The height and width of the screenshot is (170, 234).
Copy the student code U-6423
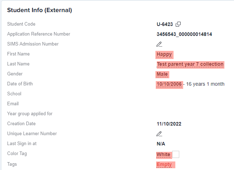(x=178, y=24)
